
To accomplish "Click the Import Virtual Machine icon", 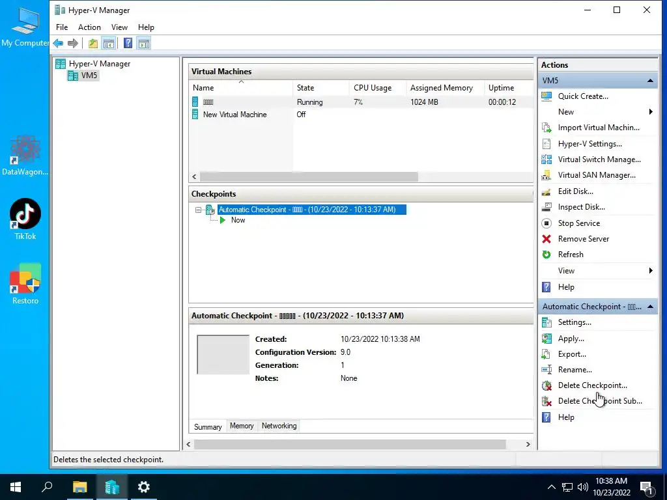I will click(x=546, y=128).
